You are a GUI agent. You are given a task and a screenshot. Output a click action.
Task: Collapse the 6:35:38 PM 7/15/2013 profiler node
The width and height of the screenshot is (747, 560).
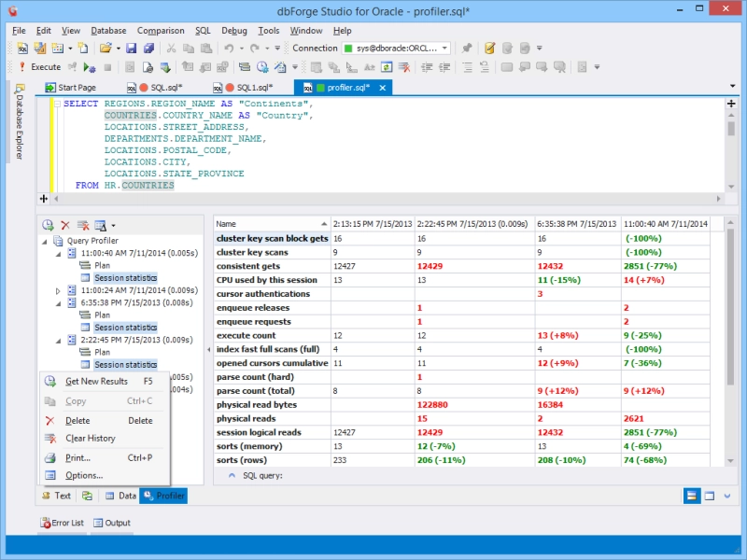click(59, 303)
